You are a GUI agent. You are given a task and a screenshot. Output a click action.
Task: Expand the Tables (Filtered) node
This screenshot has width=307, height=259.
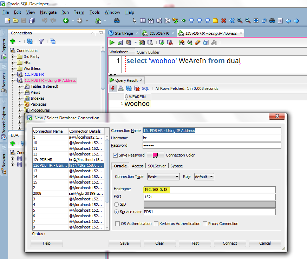[x=19, y=86]
